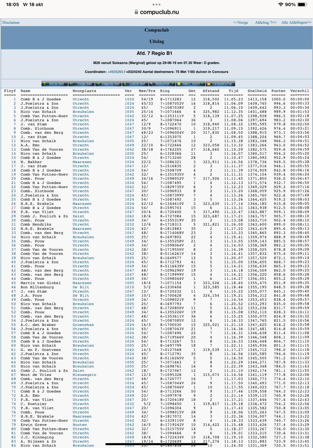
Task: Click placing number 27 in red
Action: (x=13, y=208)
